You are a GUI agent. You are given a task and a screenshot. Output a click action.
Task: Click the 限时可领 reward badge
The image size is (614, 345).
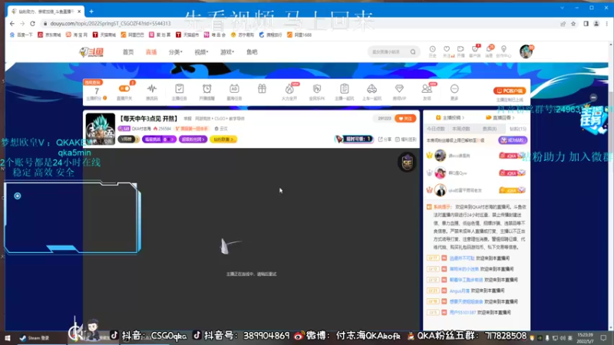[354, 139]
